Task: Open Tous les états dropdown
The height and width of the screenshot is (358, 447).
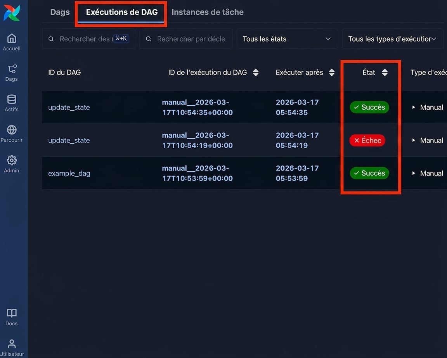Action: pyautogui.click(x=287, y=39)
